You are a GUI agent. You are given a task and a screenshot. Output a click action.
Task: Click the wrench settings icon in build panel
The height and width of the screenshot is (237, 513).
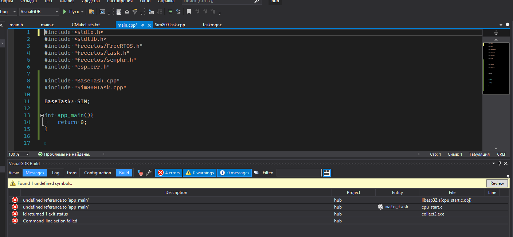(148, 173)
